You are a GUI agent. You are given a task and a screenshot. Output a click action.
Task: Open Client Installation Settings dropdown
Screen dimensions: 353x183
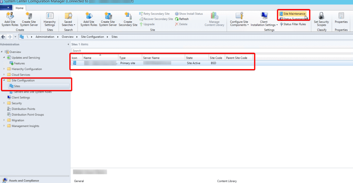click(x=264, y=19)
